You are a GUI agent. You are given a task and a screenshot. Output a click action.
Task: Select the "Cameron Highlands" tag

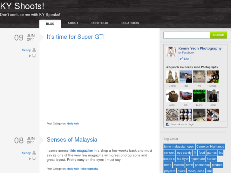pos(210,147)
